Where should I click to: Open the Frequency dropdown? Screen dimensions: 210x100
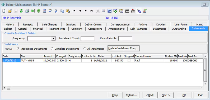(x=53, y=39)
